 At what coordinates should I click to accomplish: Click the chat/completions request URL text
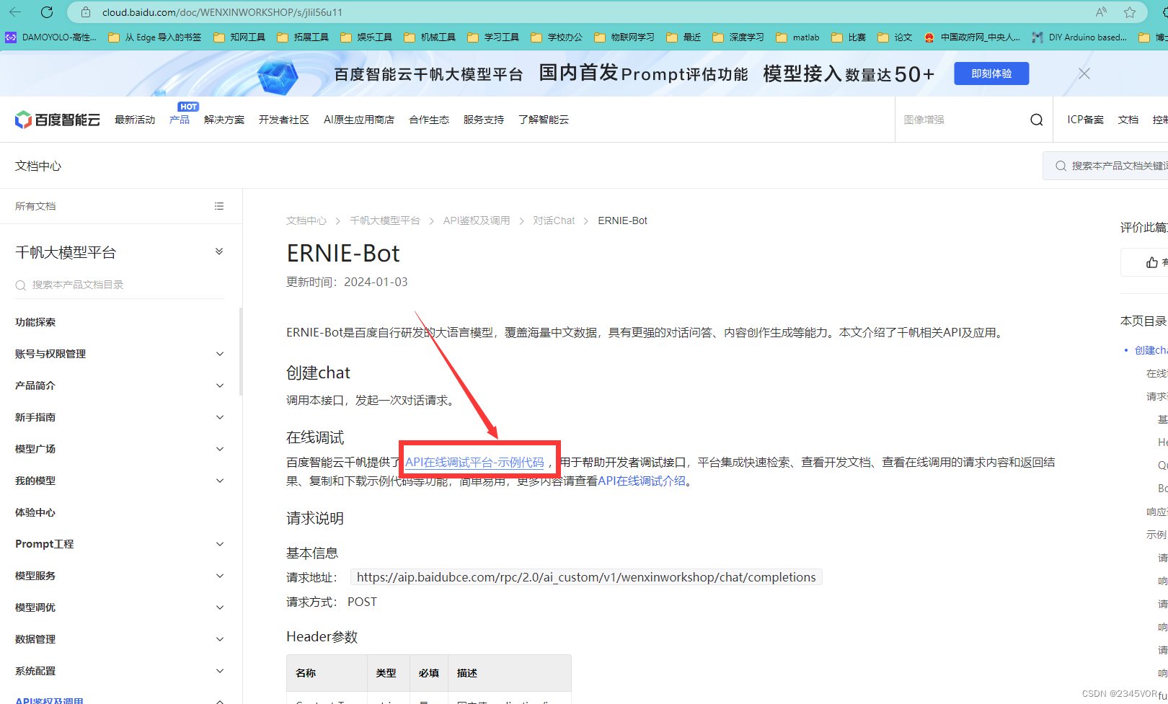coord(586,577)
